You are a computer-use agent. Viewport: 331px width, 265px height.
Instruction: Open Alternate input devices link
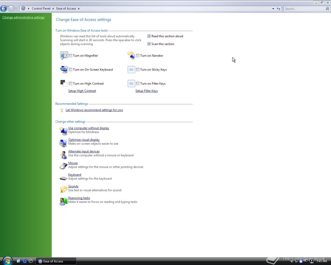[x=84, y=151]
